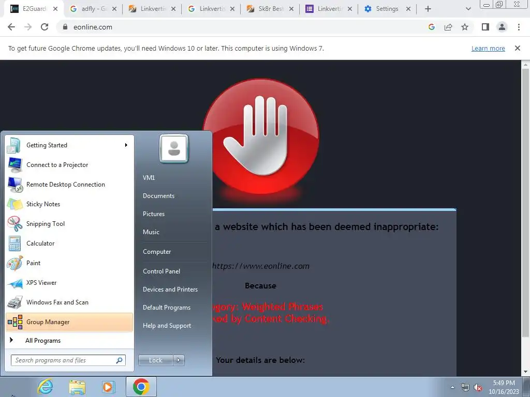Click the Search programs and files box

(x=68, y=360)
